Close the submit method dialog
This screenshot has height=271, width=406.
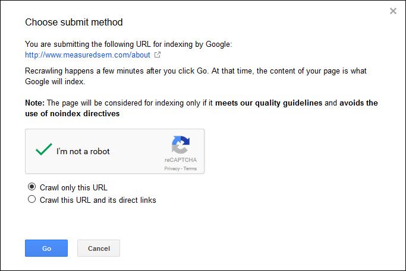pyautogui.click(x=393, y=11)
